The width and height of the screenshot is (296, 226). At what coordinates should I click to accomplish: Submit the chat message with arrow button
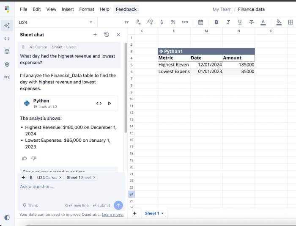(118, 205)
